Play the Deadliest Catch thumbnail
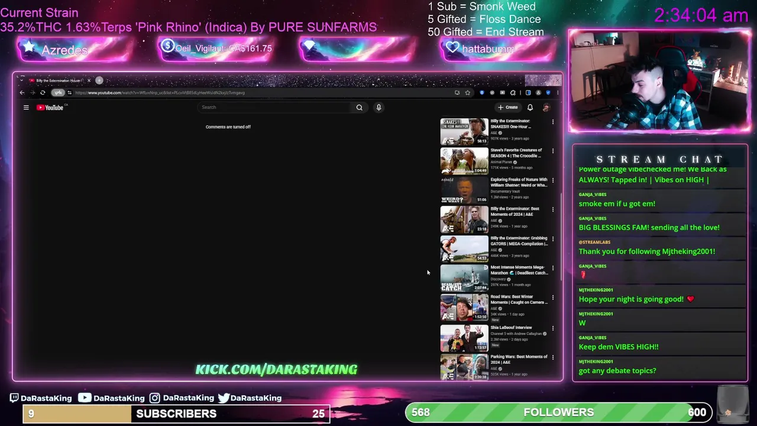Screen dimensions: 757x426 (464, 278)
